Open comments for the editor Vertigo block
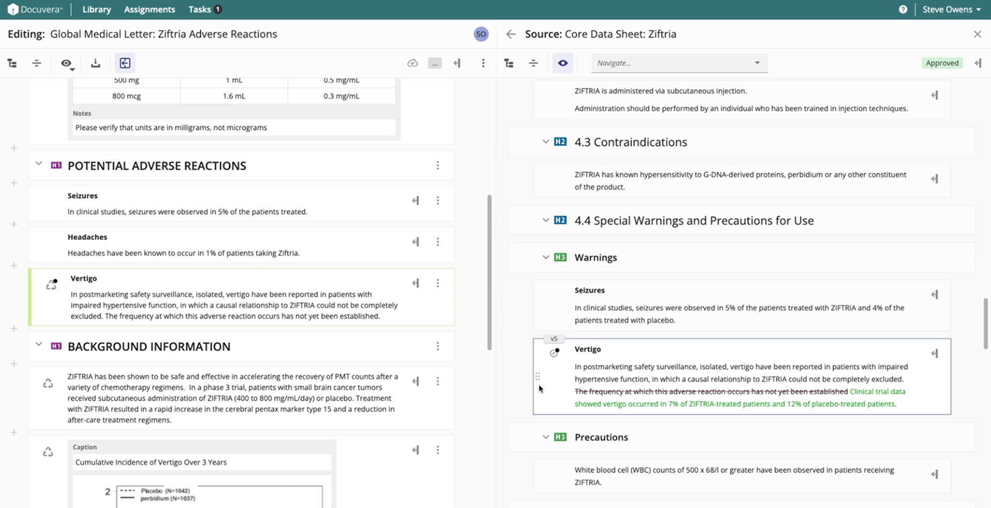This screenshot has height=508, width=991. point(416,283)
